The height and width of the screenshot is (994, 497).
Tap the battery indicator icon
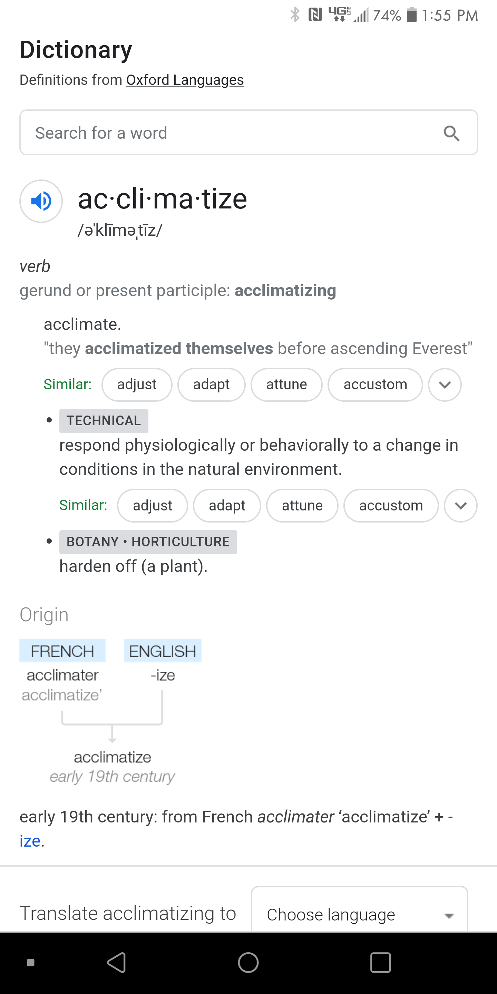coord(412,15)
